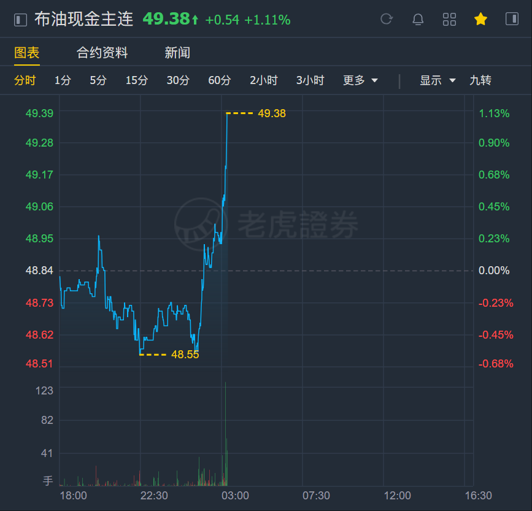Image resolution: width=532 pixels, height=511 pixels.
Task: Switch to the 合约资料 tab
Action: (102, 53)
